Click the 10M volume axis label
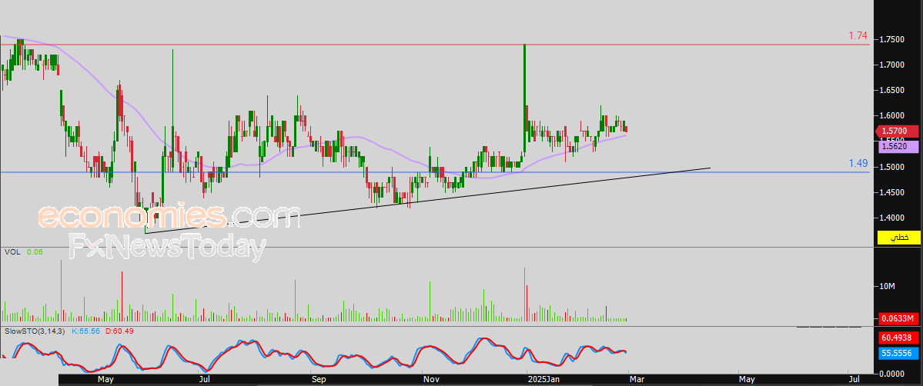923x386 pixels. click(x=887, y=287)
